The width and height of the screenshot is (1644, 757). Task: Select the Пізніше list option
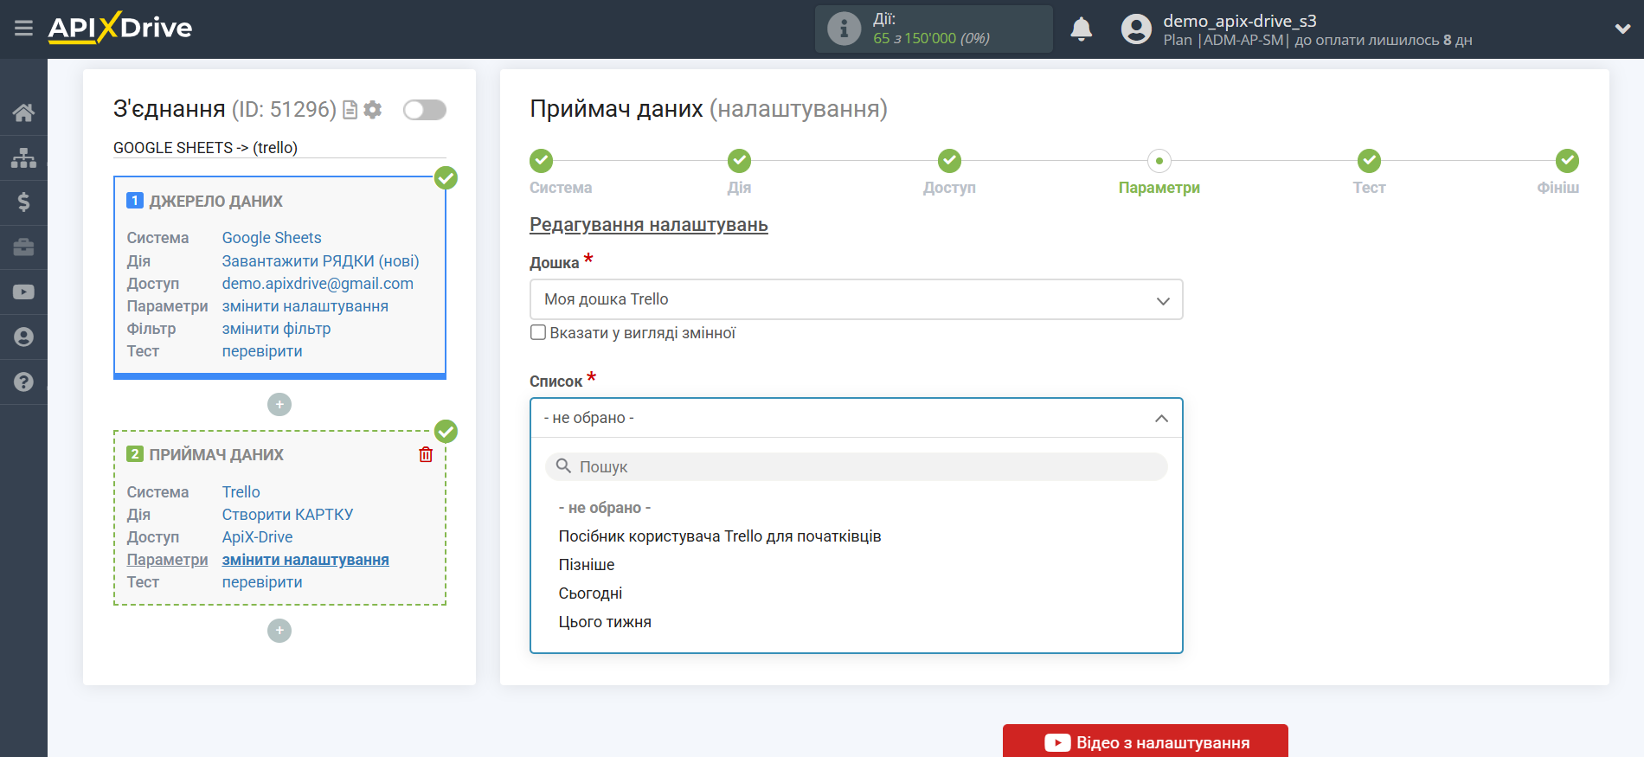[x=587, y=565]
